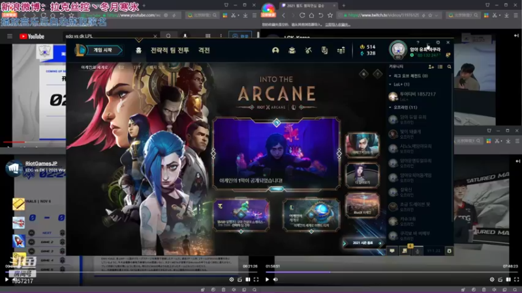
Task: Open the chat bubble icon at bottom
Action: pyautogui.click(x=392, y=251)
